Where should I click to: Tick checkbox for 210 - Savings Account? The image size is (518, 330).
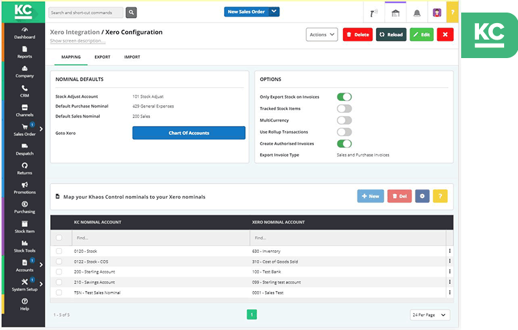pos(59,282)
